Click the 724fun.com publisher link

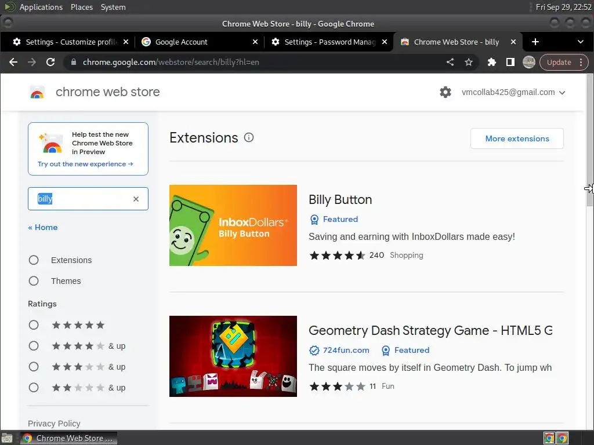[x=346, y=351]
